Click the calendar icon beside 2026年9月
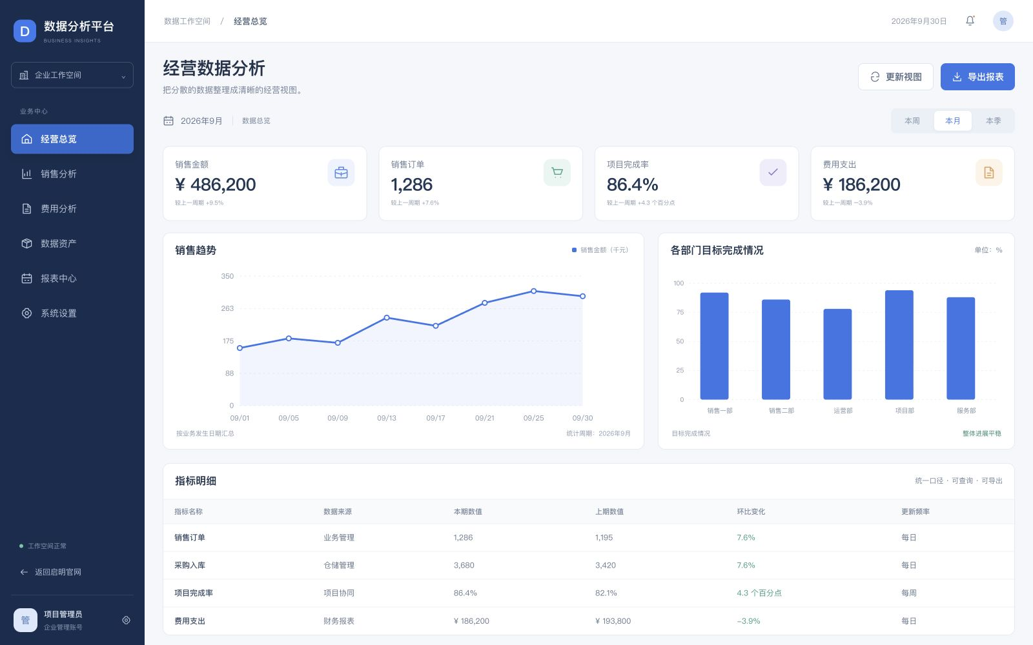 tap(169, 121)
